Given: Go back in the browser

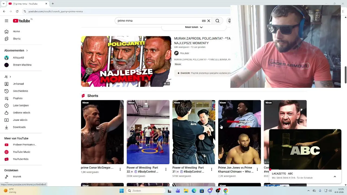Looking at the screenshot, I should tap(4, 11).
